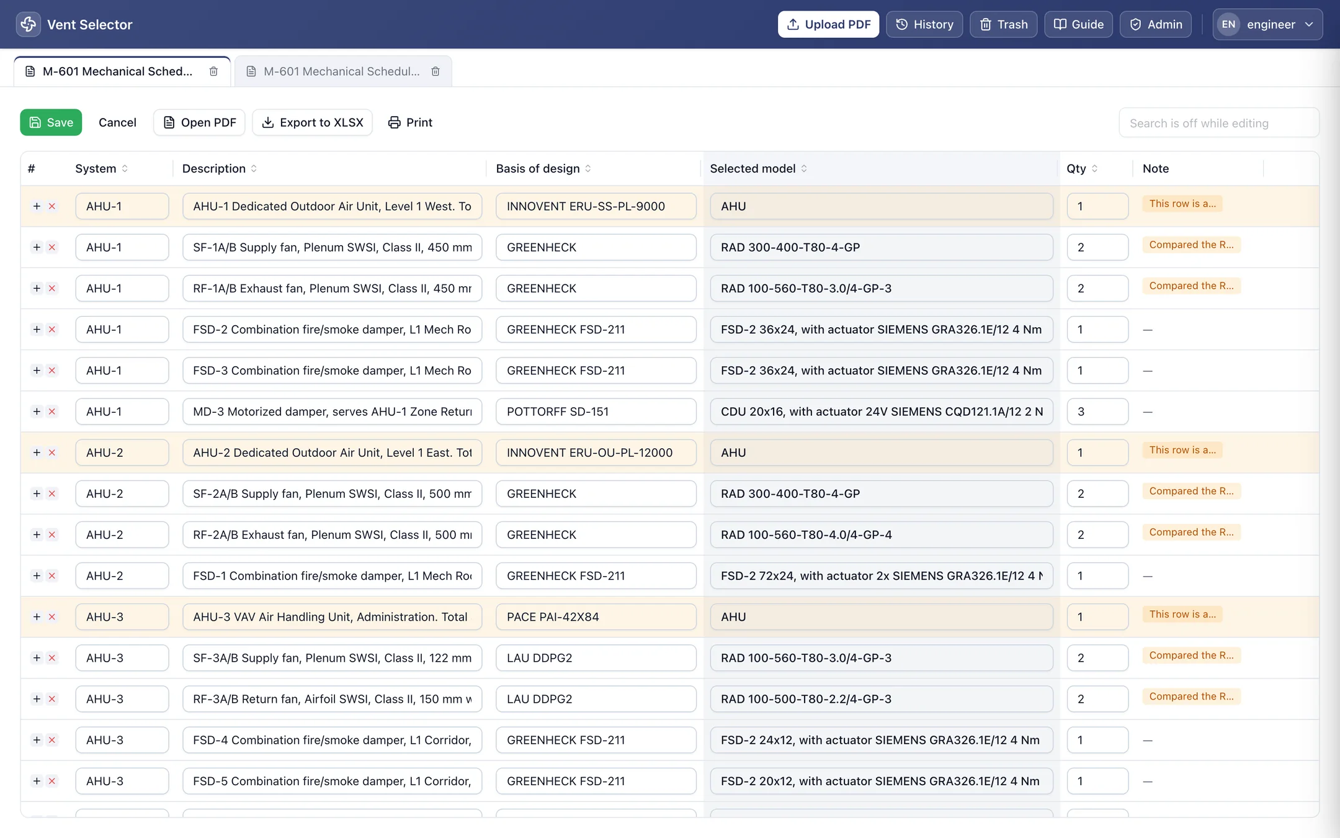Image resolution: width=1340 pixels, height=838 pixels.
Task: Add a row below AHU-3 VAV Air Handling Unit
Action: point(37,617)
